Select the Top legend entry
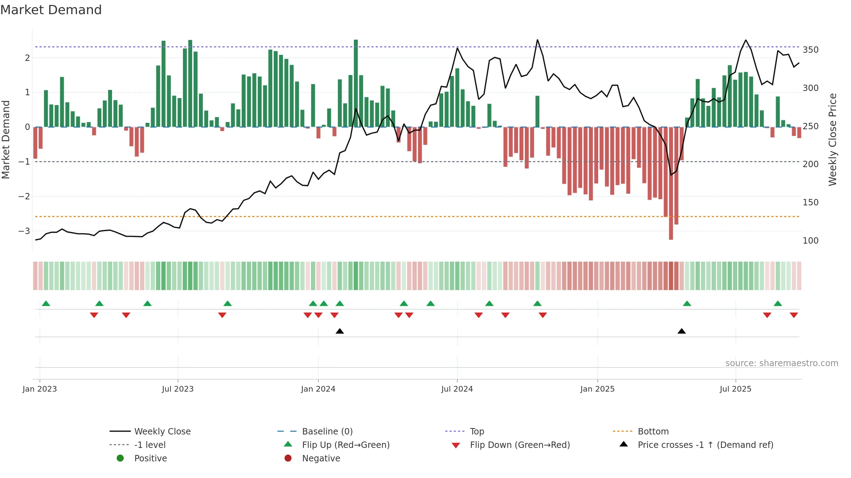This screenshot has width=851, height=478. point(465,431)
